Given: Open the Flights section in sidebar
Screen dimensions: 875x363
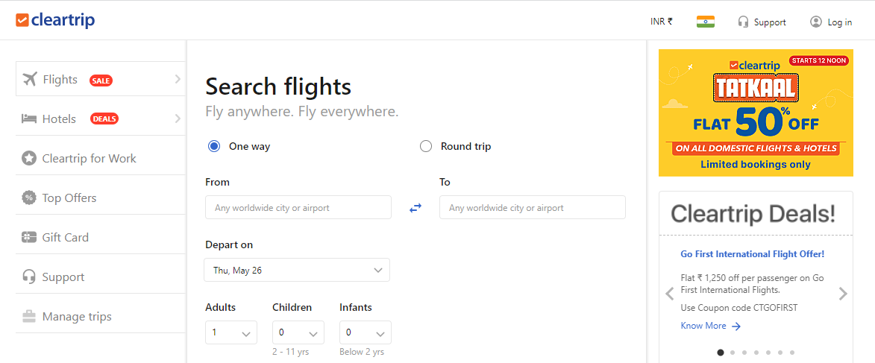Looking at the screenshot, I should (100, 79).
